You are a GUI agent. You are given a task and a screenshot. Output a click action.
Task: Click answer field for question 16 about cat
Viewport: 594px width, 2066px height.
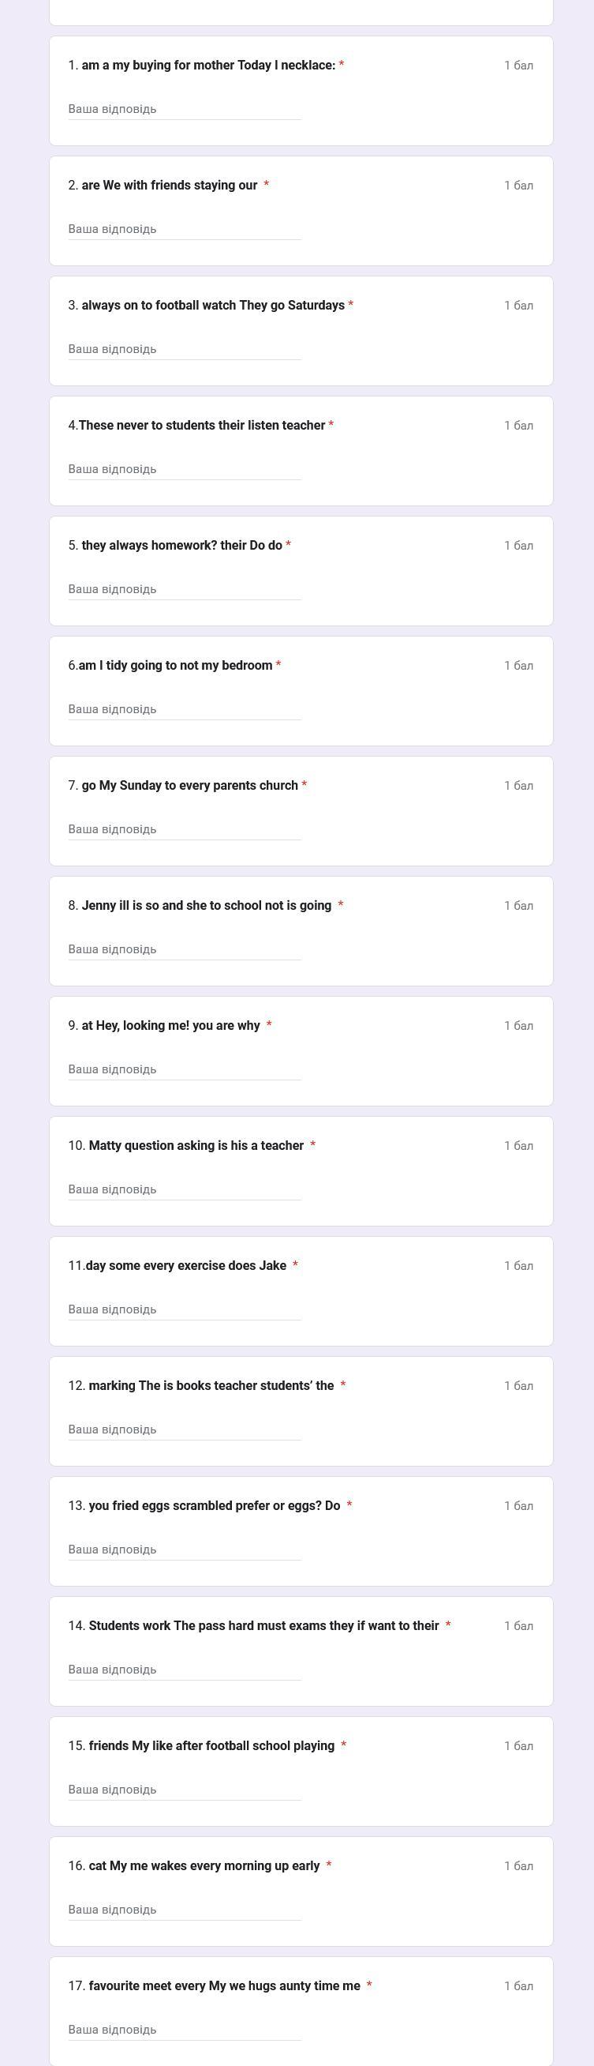coord(185,1910)
